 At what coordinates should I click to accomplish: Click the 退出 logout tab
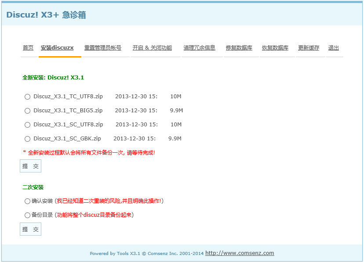[334, 48]
